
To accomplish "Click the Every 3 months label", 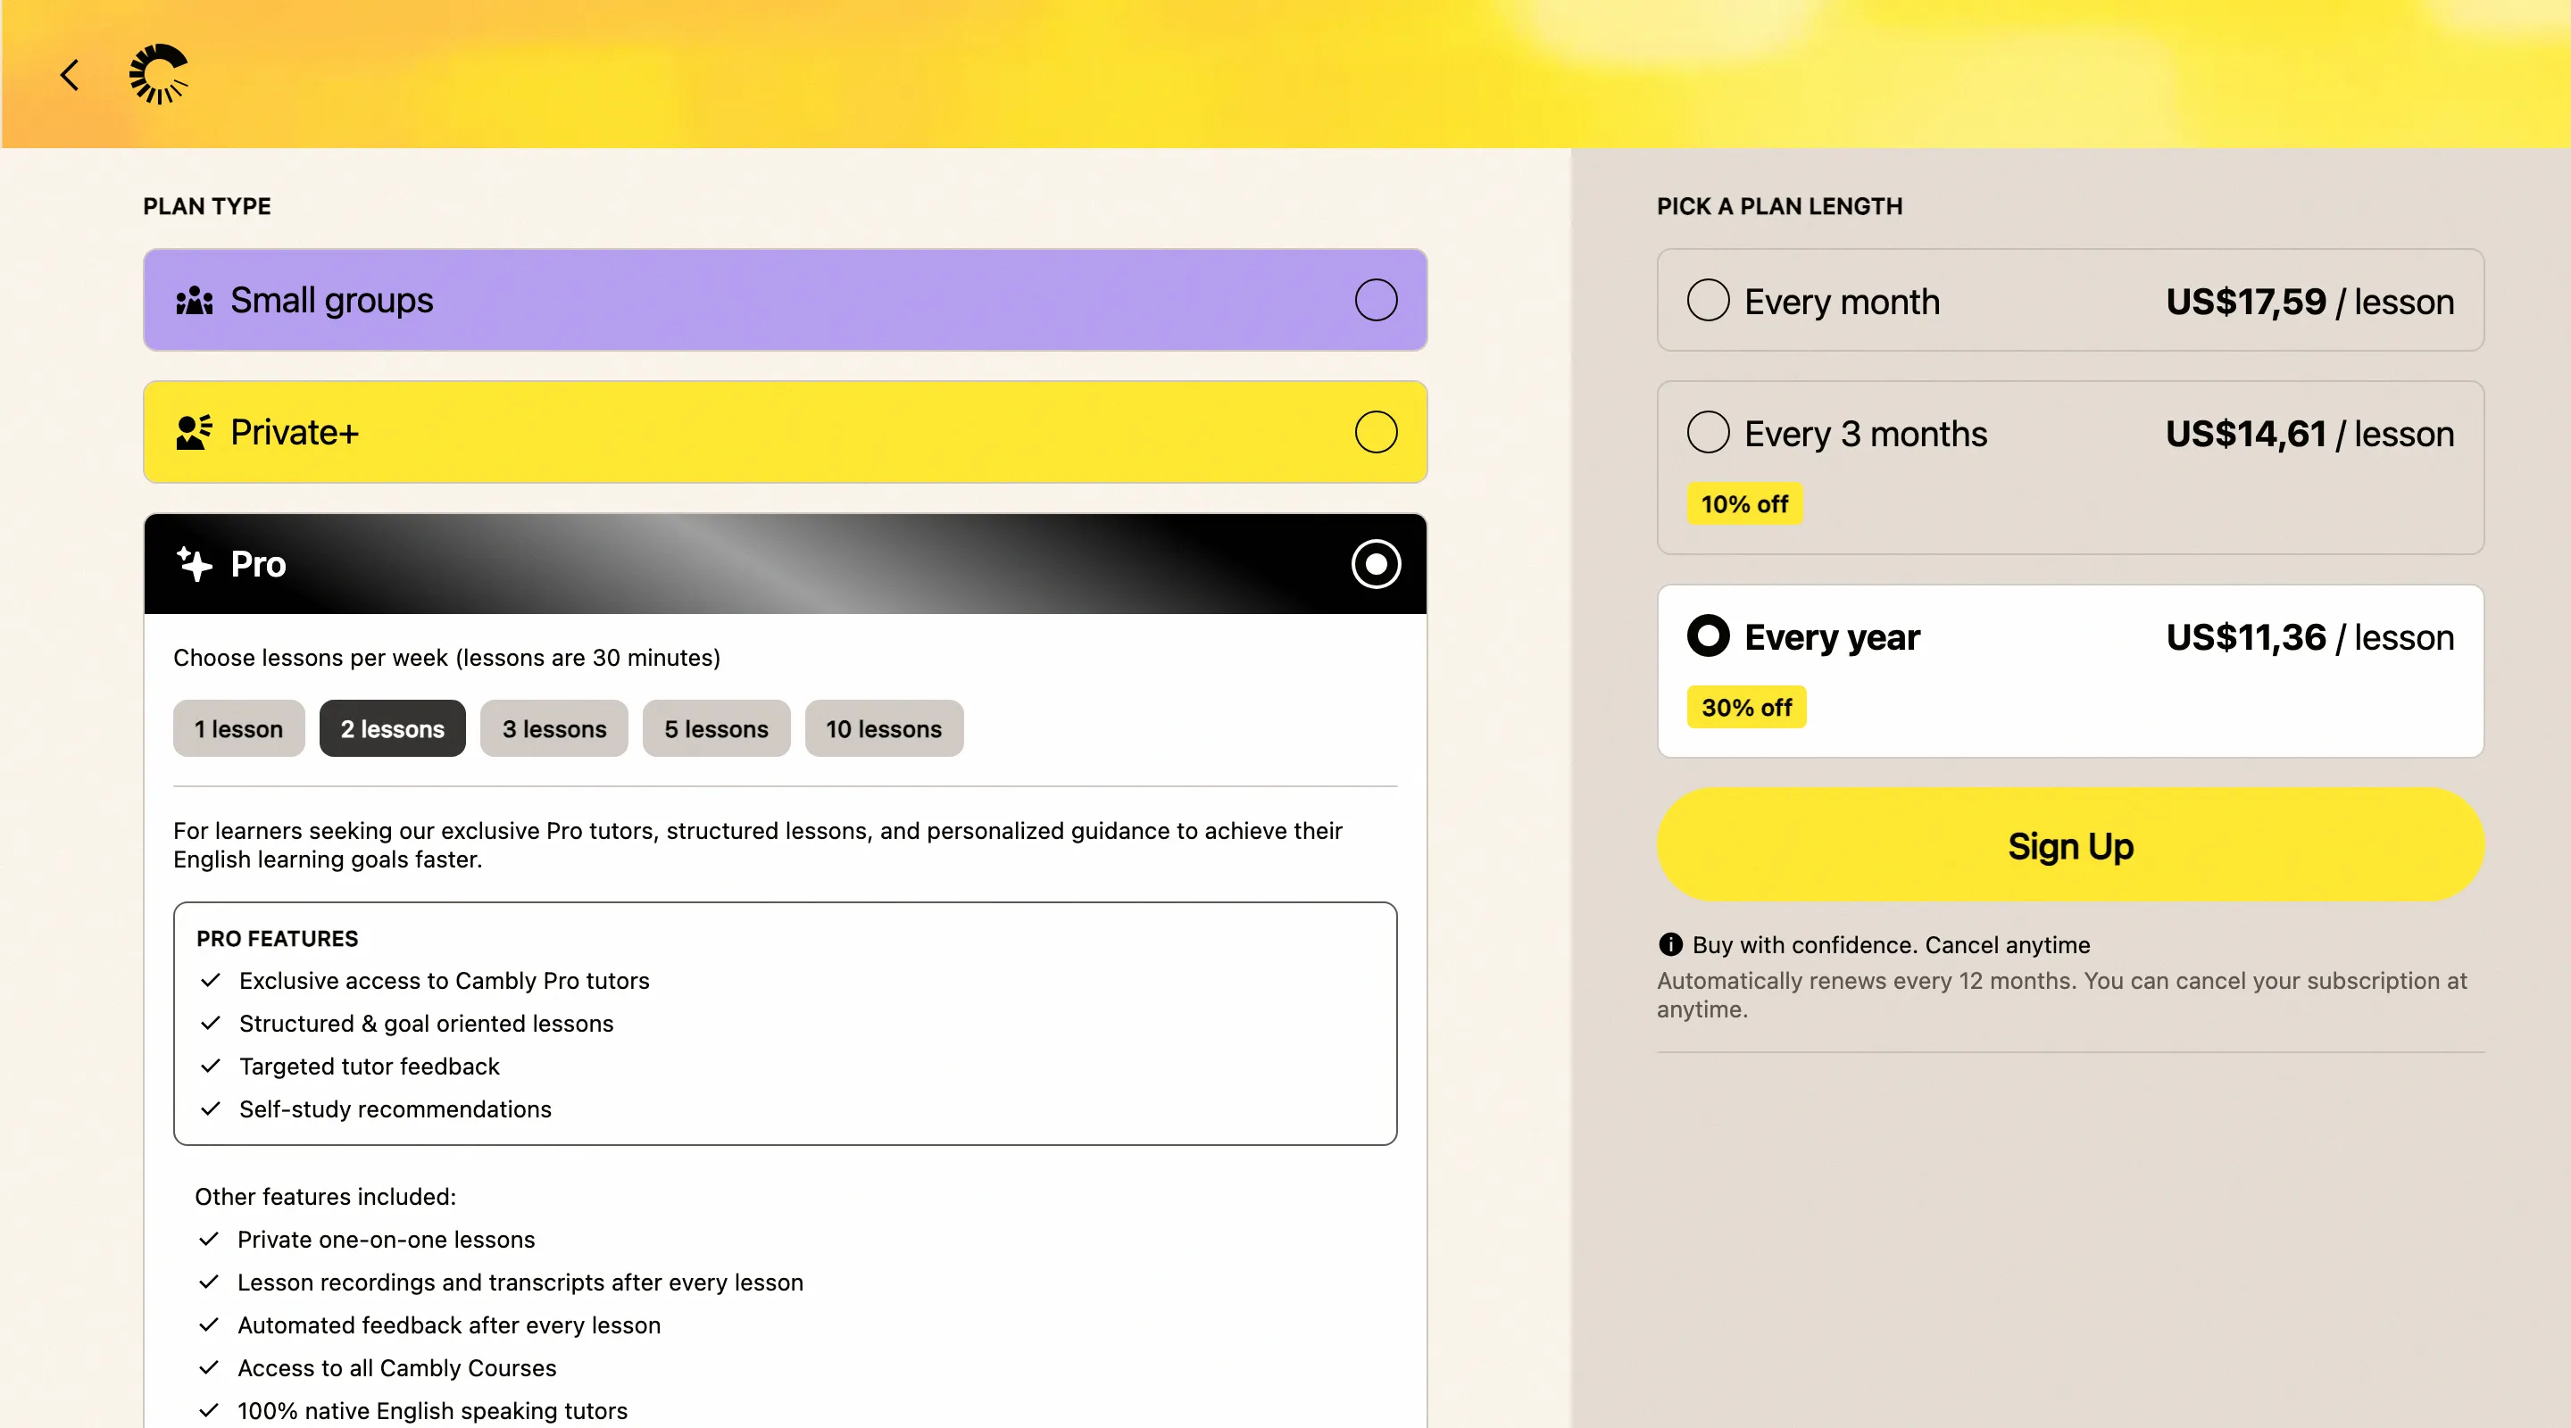I will (x=1866, y=434).
